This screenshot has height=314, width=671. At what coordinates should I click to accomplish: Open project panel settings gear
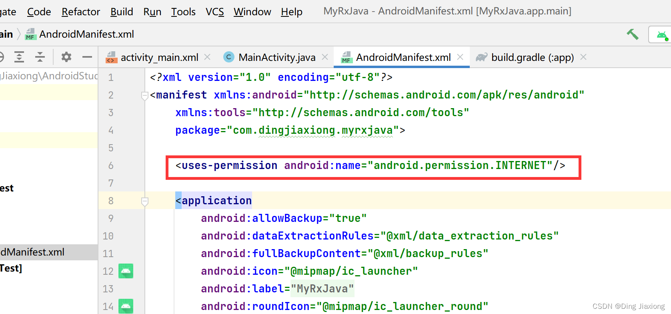66,57
